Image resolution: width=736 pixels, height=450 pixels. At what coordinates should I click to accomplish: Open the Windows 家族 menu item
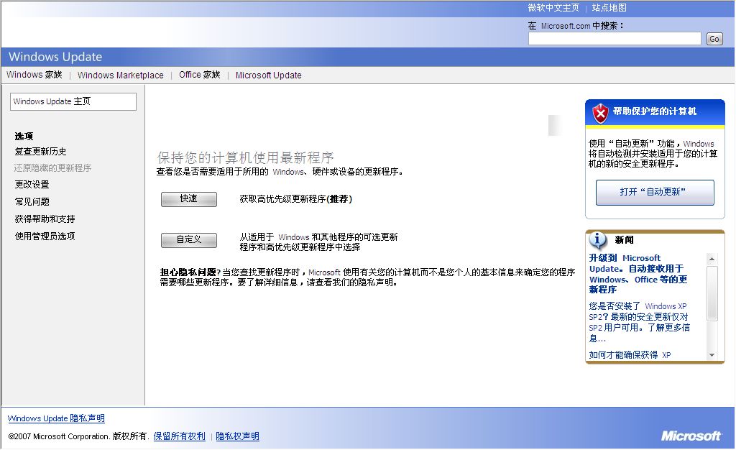pos(34,75)
